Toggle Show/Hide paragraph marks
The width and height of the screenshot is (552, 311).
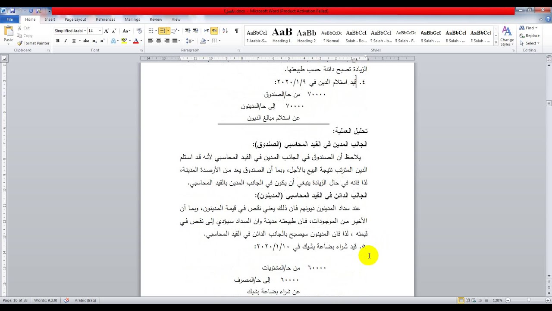(x=236, y=31)
